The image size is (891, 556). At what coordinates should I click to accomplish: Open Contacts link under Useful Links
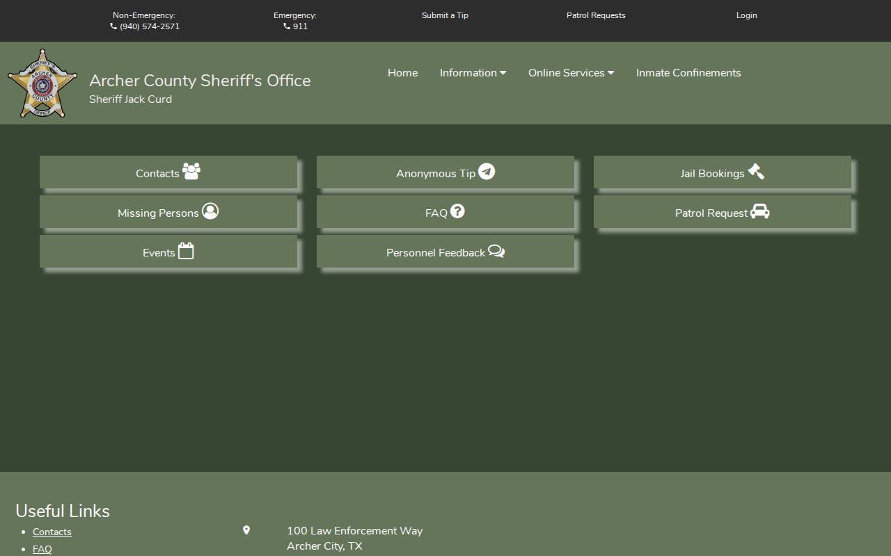click(52, 532)
